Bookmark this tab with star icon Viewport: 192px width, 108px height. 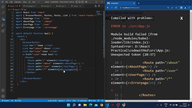[x=176, y=7]
